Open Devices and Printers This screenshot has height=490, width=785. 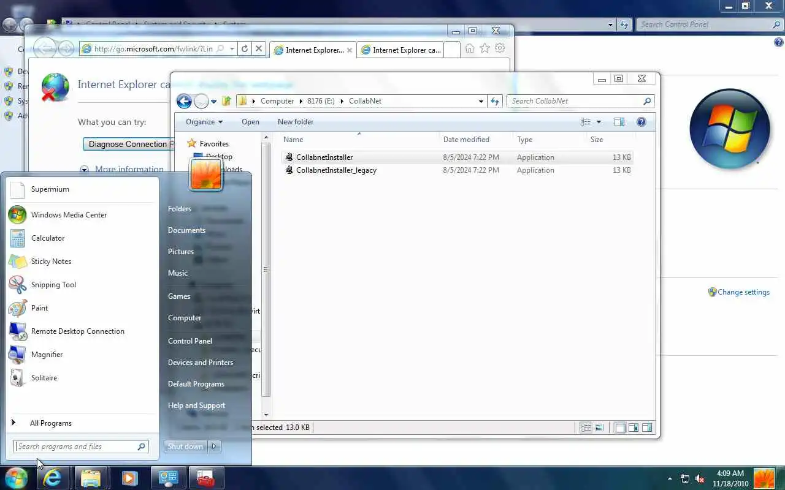click(x=201, y=363)
